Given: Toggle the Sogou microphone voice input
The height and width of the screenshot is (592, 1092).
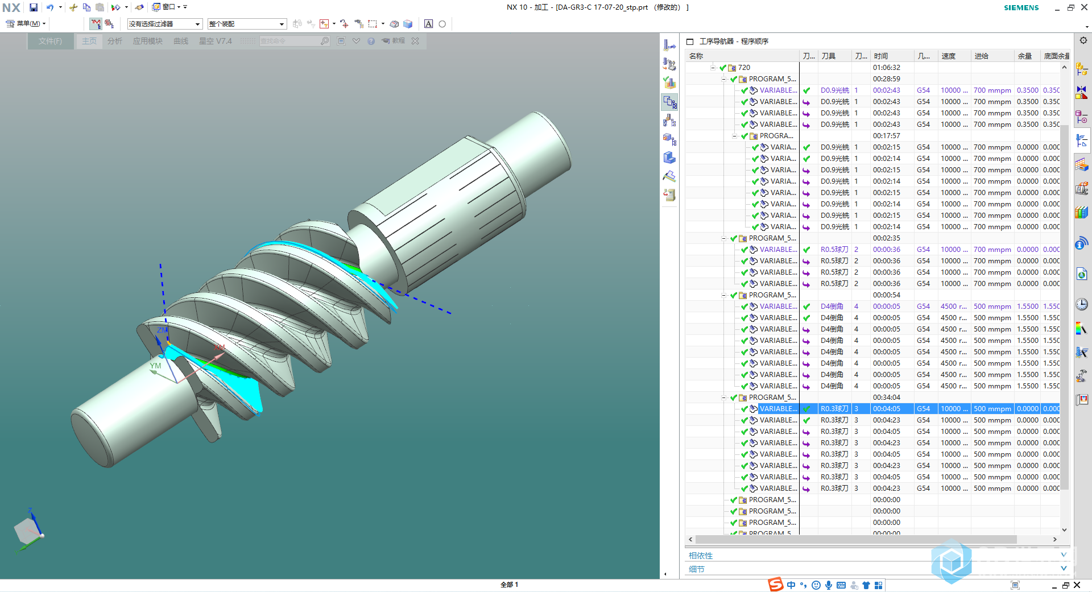Looking at the screenshot, I should click(x=829, y=585).
